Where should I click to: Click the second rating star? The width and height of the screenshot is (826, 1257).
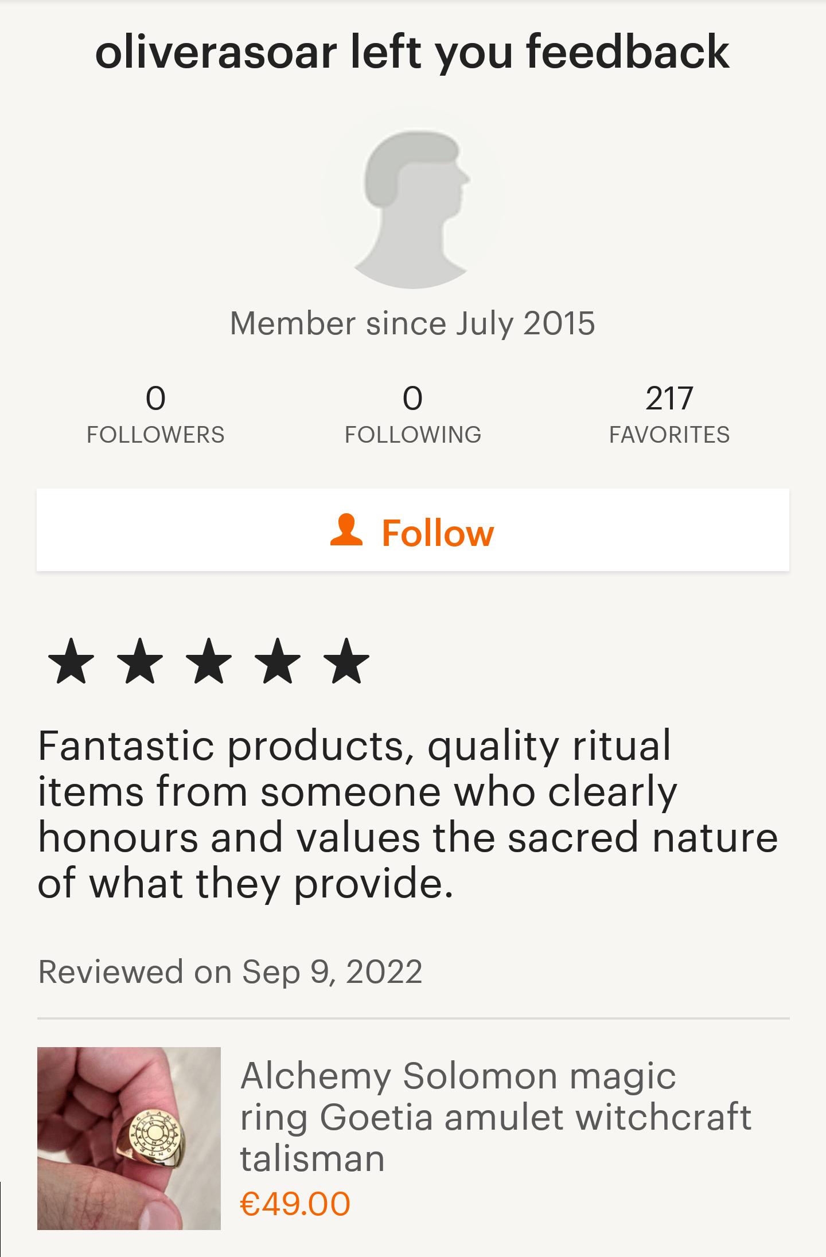[x=140, y=661]
